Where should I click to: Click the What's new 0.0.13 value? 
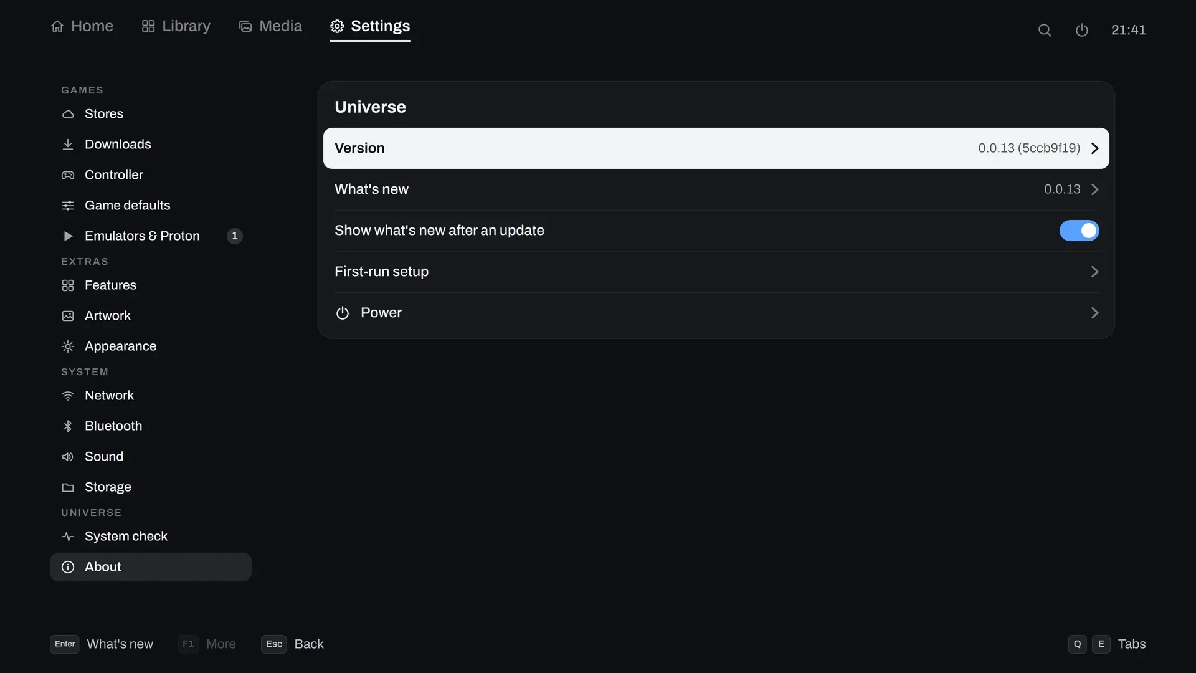1062,189
